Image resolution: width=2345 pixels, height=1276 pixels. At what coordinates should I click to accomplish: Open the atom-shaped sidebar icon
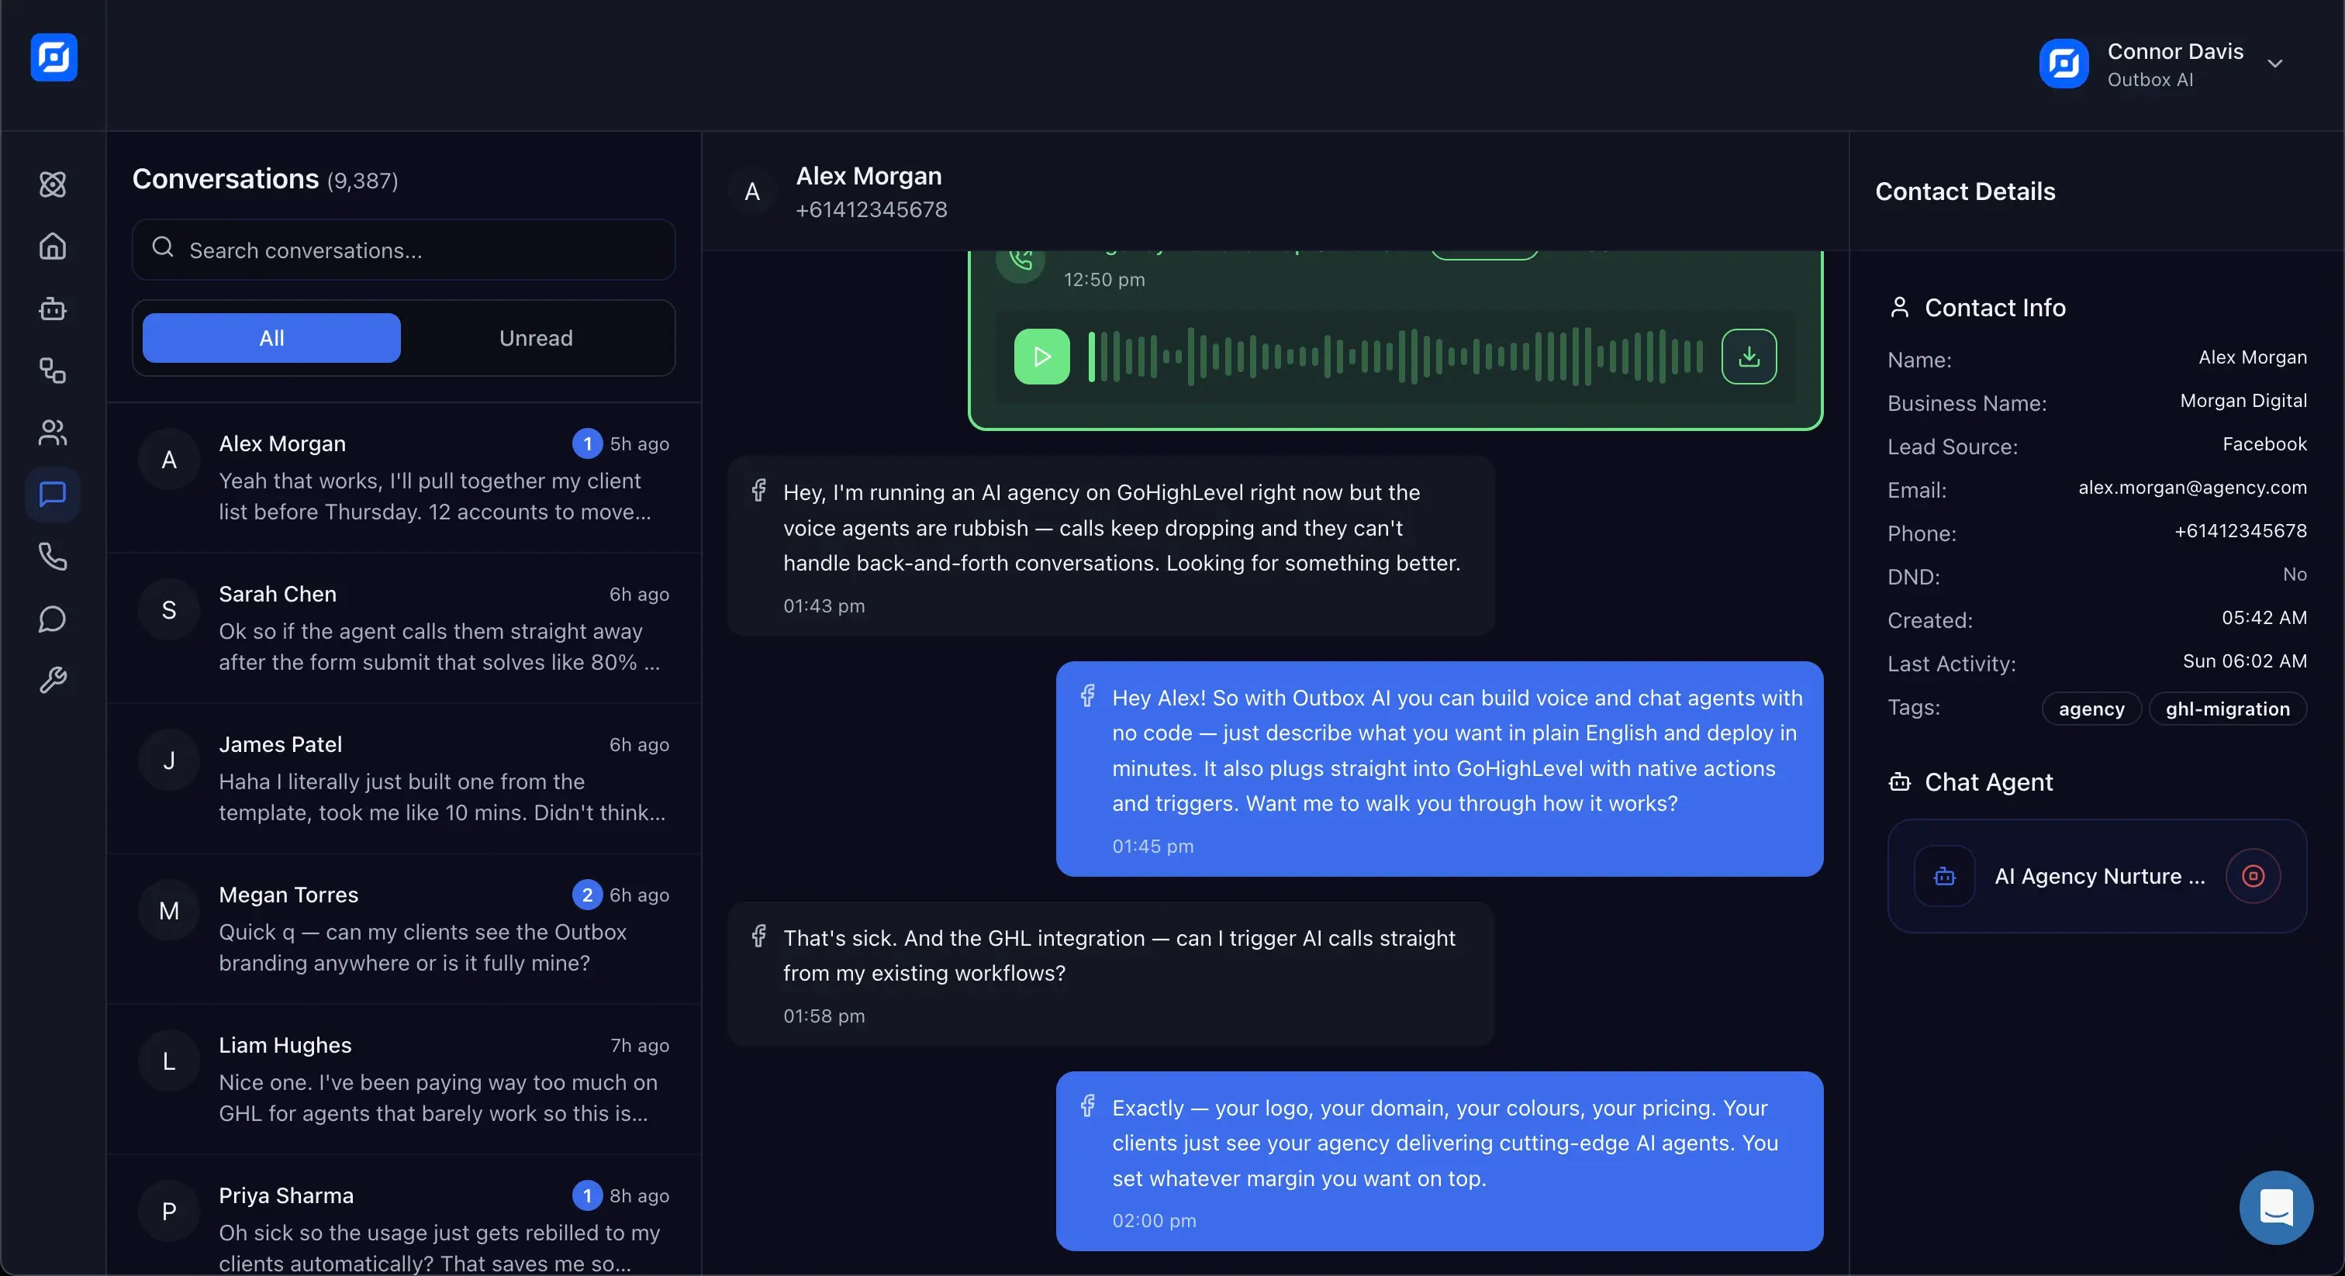click(53, 185)
